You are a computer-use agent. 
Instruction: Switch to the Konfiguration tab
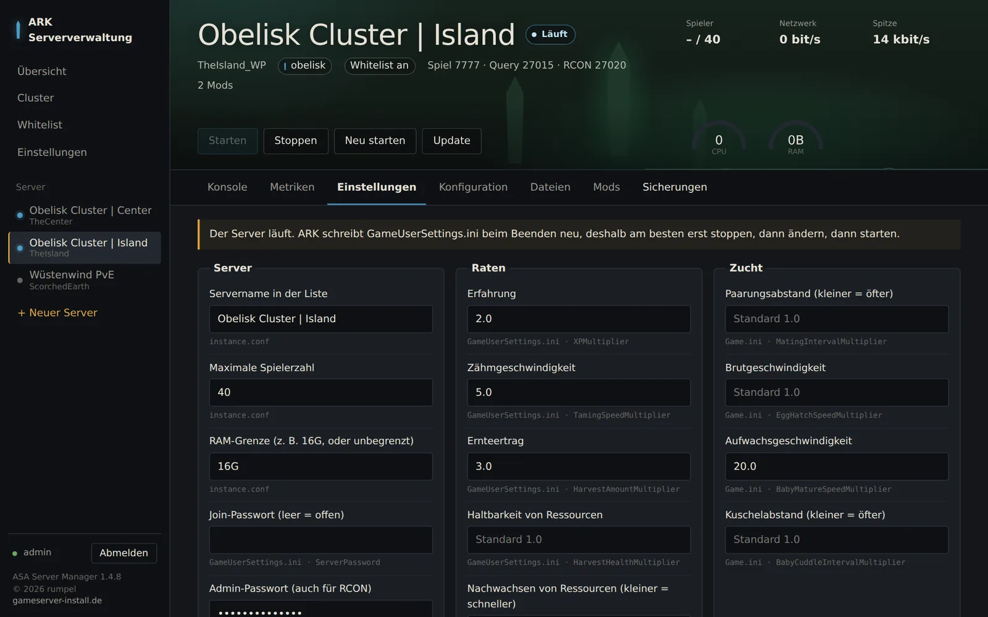[473, 187]
